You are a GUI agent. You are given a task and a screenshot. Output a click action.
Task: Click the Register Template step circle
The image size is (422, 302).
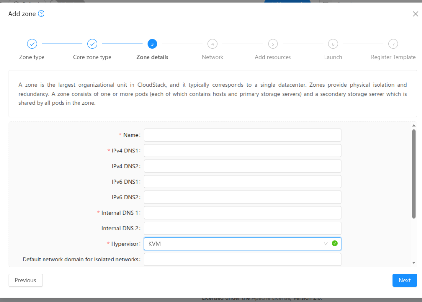(x=393, y=44)
